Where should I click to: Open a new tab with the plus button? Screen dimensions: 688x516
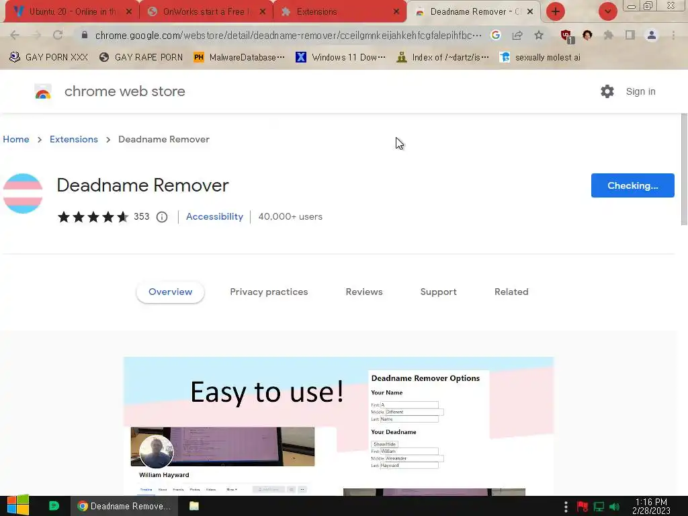tap(556, 11)
